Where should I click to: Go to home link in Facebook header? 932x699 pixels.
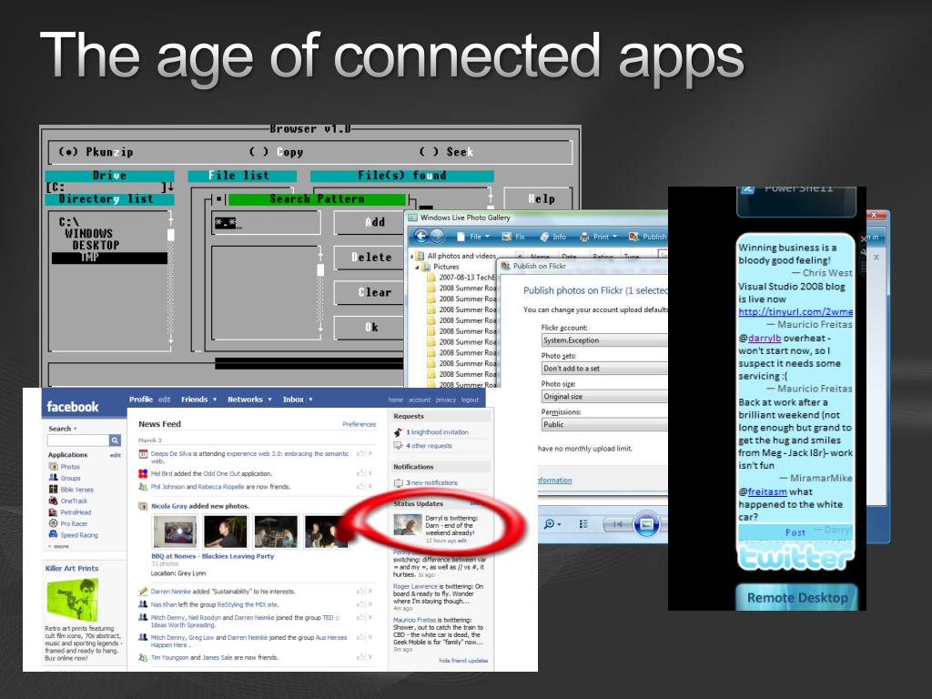(x=395, y=400)
